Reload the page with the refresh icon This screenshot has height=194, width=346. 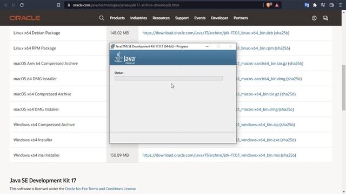(22, 5)
